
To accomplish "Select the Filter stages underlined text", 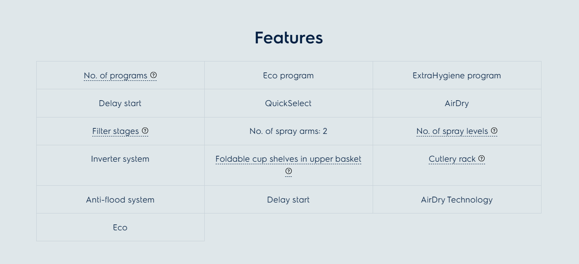I will point(115,131).
